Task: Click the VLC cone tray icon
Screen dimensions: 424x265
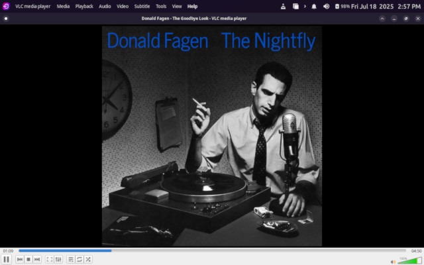Action: [x=283, y=6]
